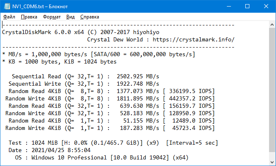
Task: Click the Notepad icon in title bar
Action: [7, 6]
